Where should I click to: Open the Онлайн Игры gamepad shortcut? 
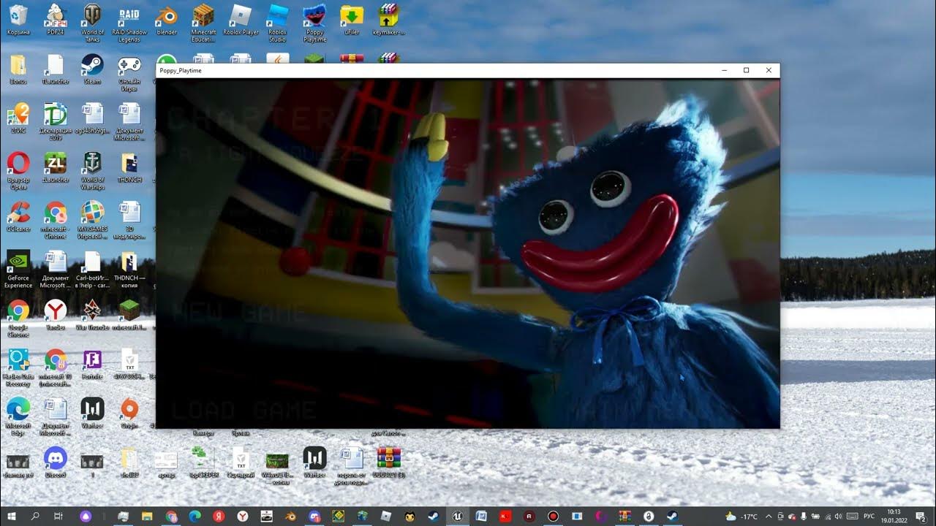129,73
